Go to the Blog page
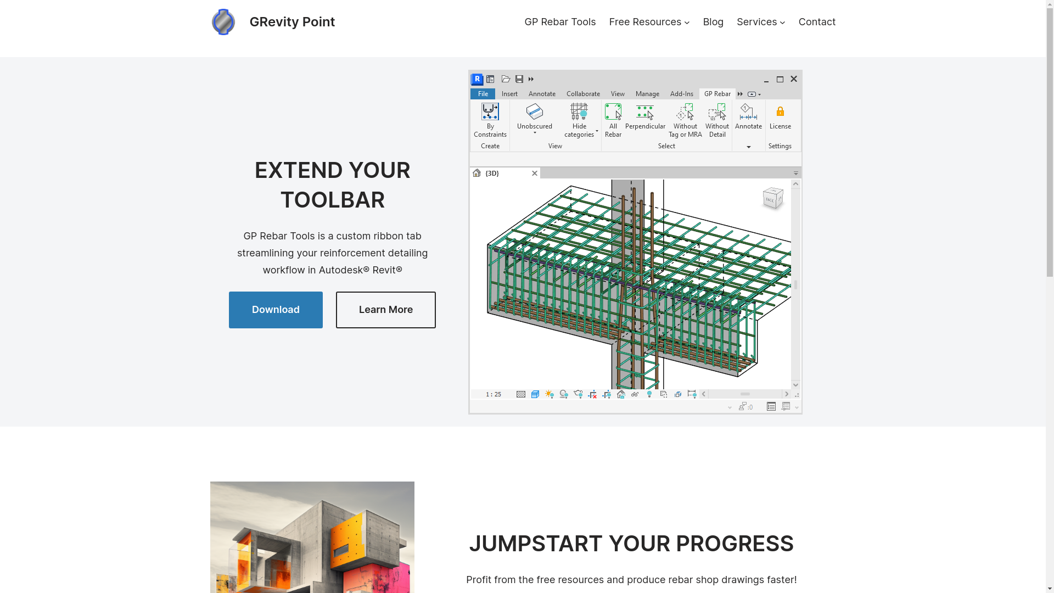The width and height of the screenshot is (1054, 593). pyautogui.click(x=713, y=22)
